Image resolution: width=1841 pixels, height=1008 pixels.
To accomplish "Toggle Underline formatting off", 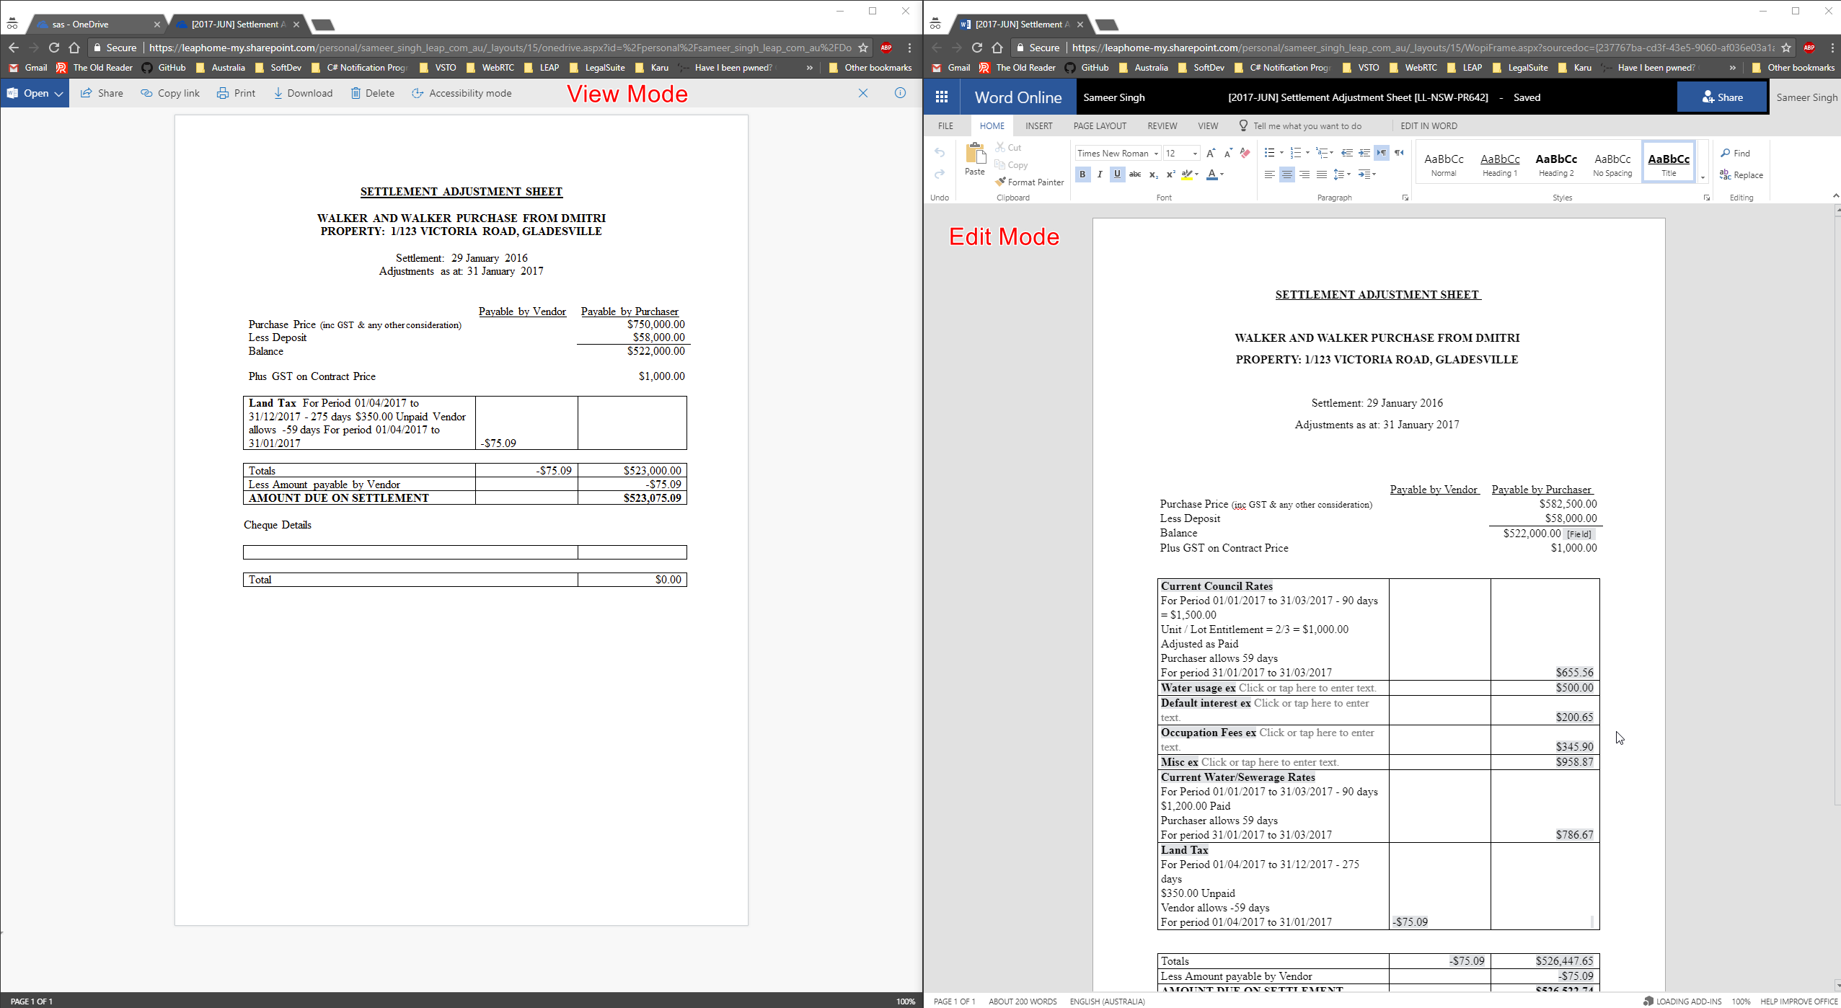I will point(1117,174).
